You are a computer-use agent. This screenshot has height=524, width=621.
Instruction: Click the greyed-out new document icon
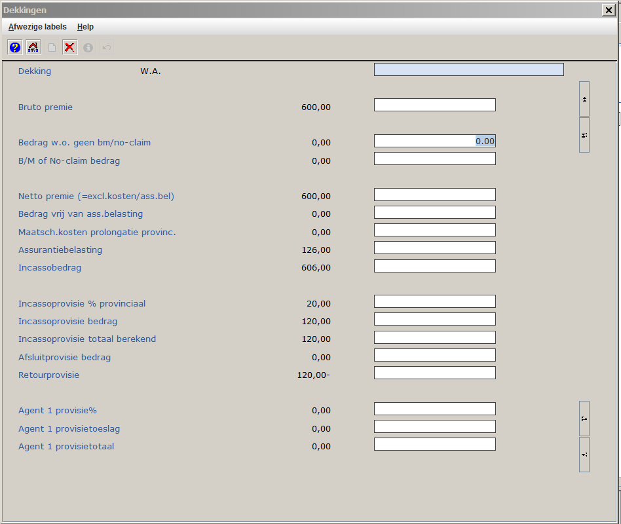click(52, 47)
